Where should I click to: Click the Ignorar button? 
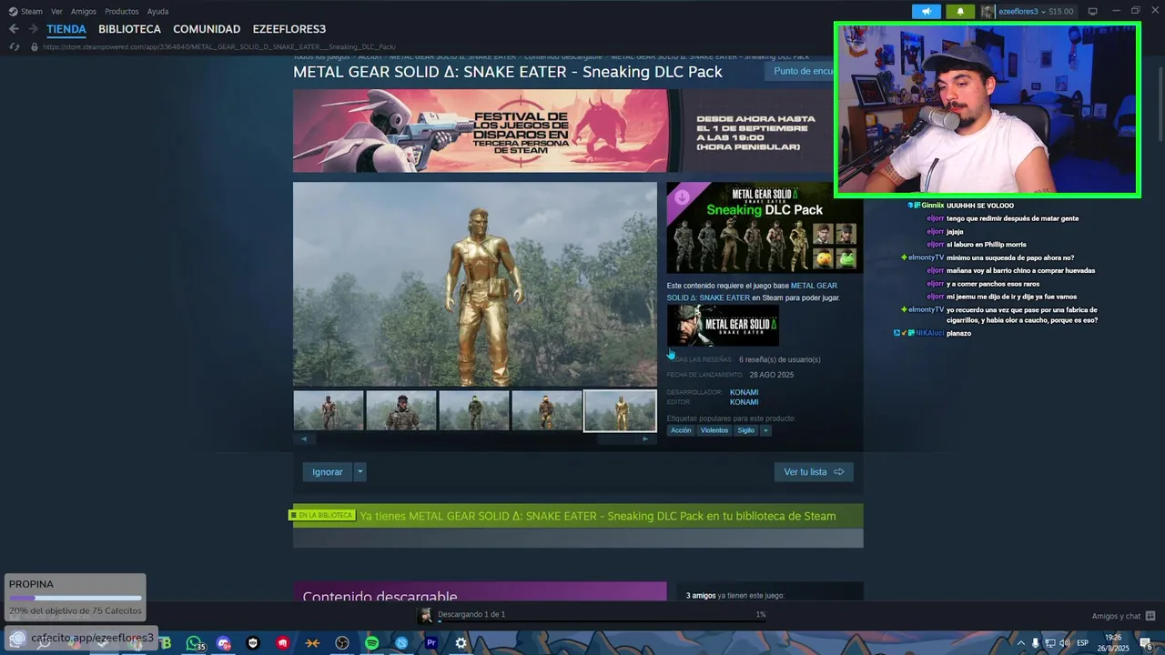click(328, 471)
